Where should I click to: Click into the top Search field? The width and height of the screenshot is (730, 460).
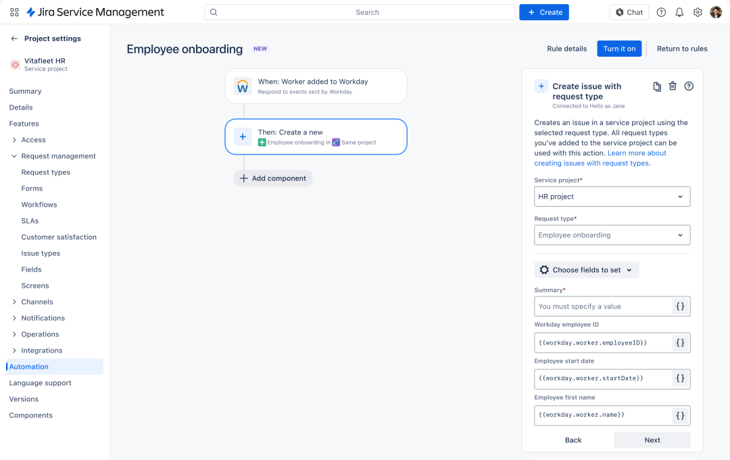(x=360, y=13)
